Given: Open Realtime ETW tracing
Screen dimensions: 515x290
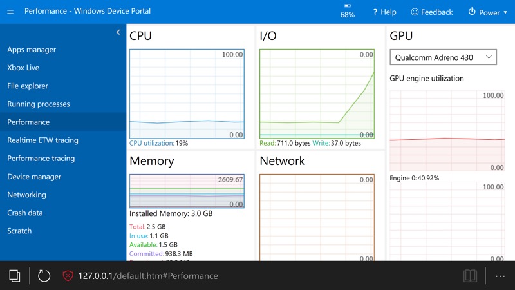Looking at the screenshot, I should 42,140.
